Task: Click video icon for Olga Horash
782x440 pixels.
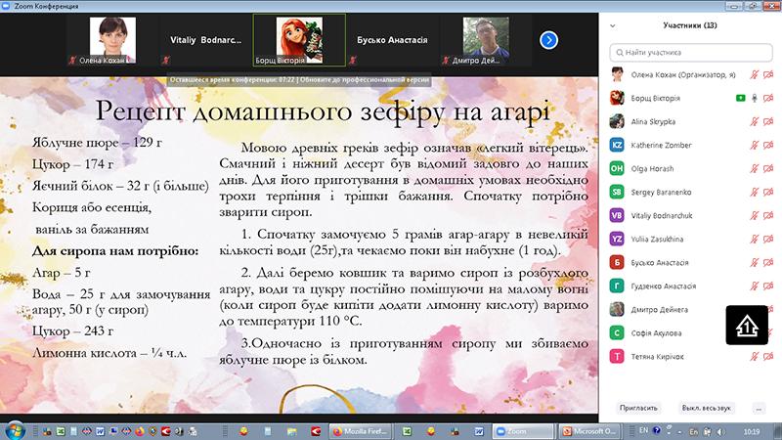Action: tap(768, 168)
